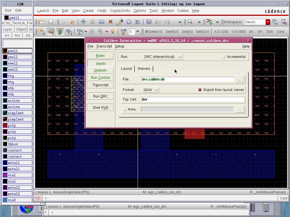This screenshot has height=217, width=290.
Task: Click the Run Control button
Action: coord(101,78)
